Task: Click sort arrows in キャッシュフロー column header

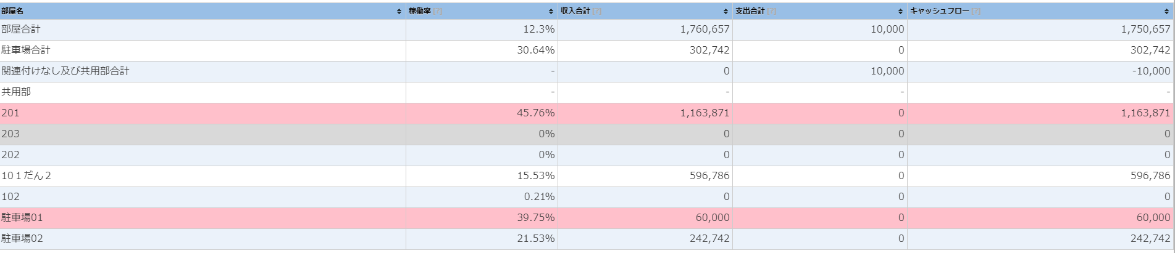Action: pyautogui.click(x=1166, y=12)
